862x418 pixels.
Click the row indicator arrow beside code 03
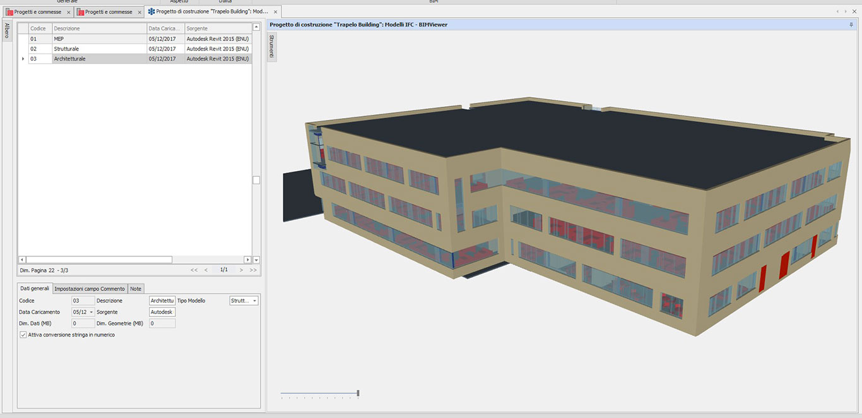(23, 59)
